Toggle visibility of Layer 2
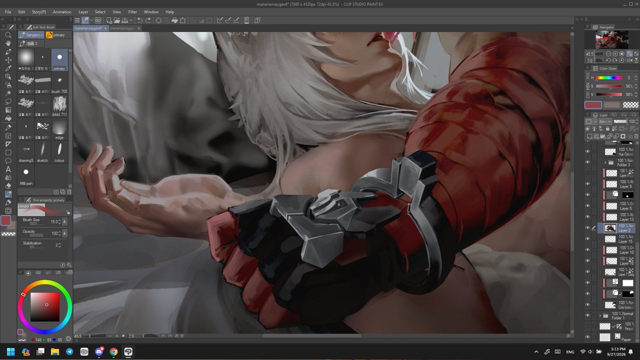This screenshot has width=640, height=360. (x=588, y=228)
